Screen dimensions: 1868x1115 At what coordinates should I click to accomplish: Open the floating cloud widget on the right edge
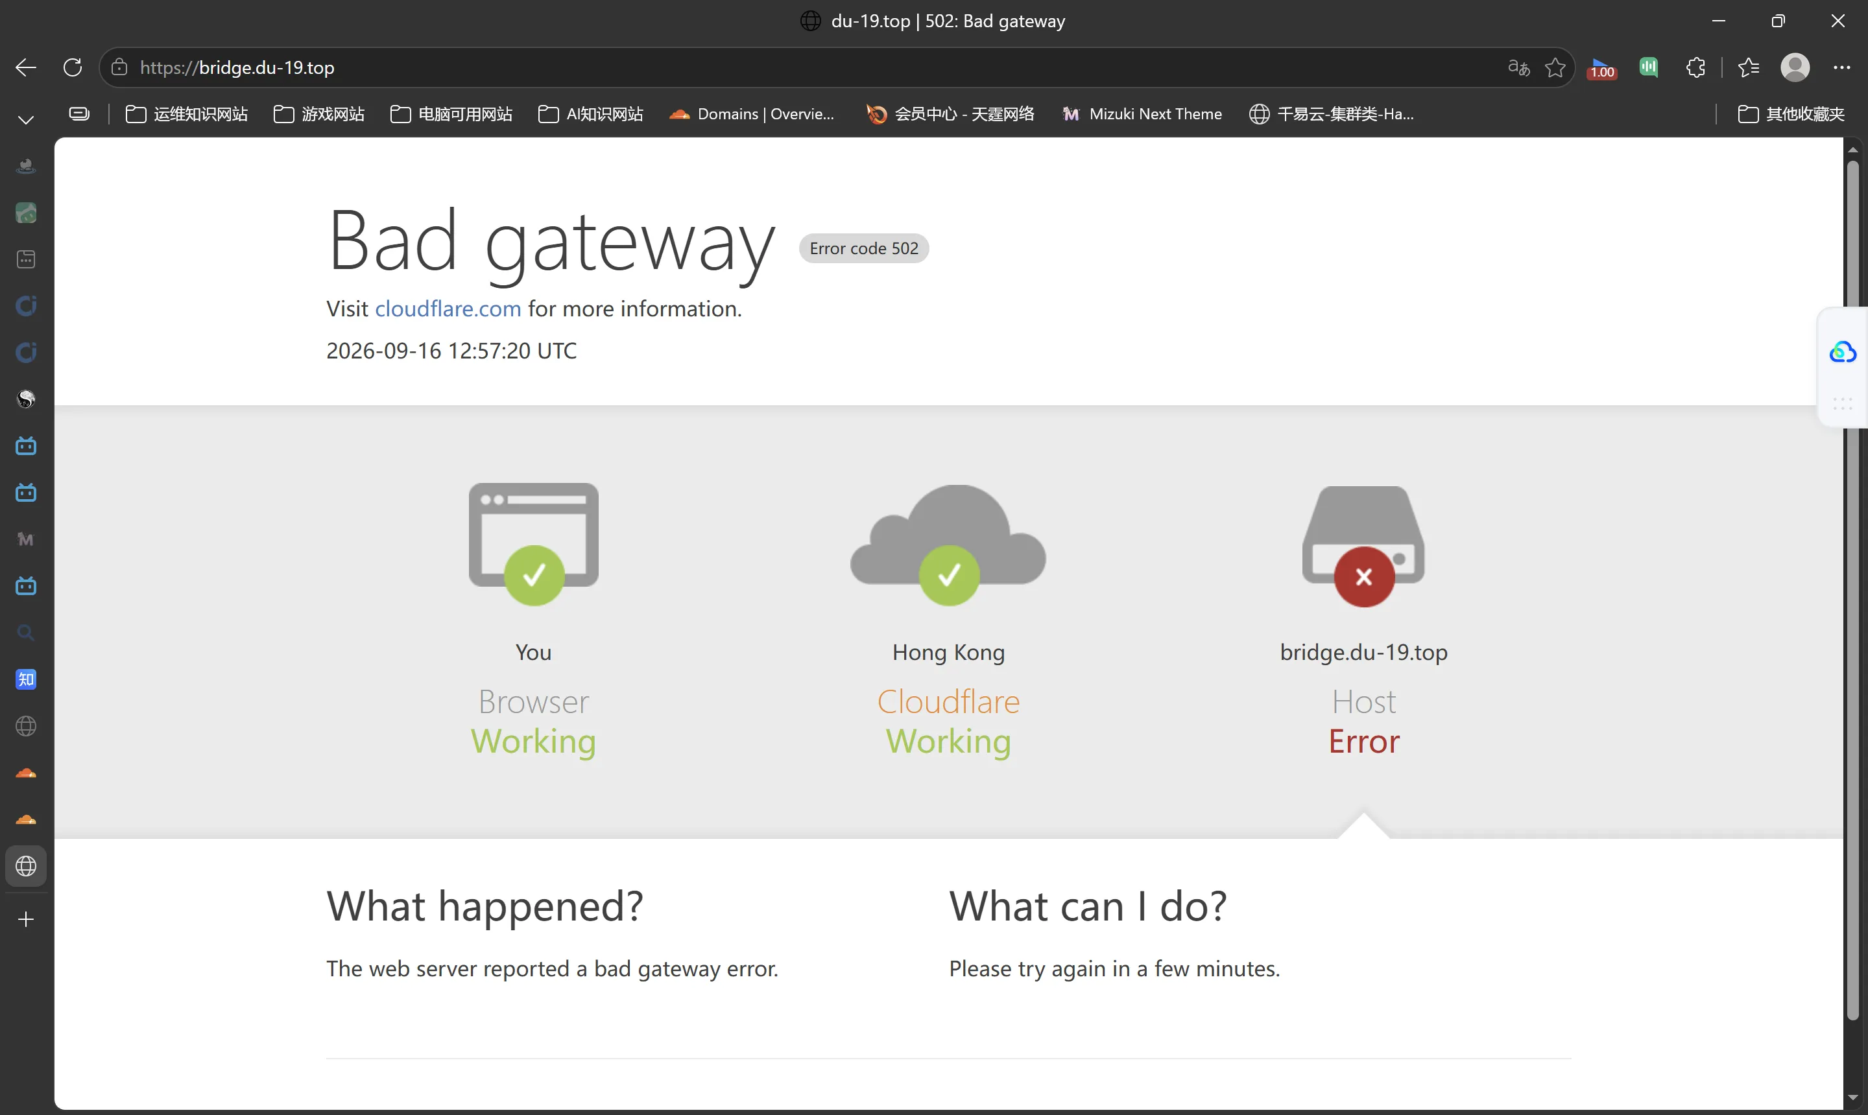[x=1843, y=351]
